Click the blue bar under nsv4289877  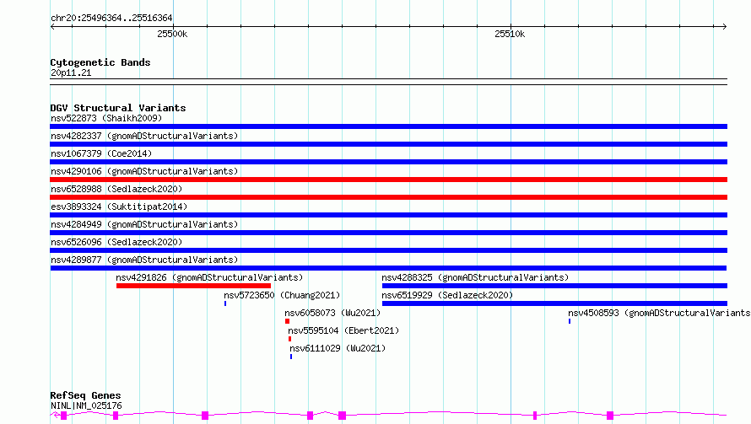point(388,268)
